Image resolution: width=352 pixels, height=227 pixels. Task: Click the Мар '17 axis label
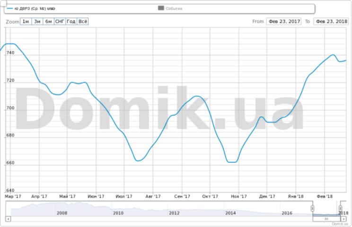coord(13,196)
